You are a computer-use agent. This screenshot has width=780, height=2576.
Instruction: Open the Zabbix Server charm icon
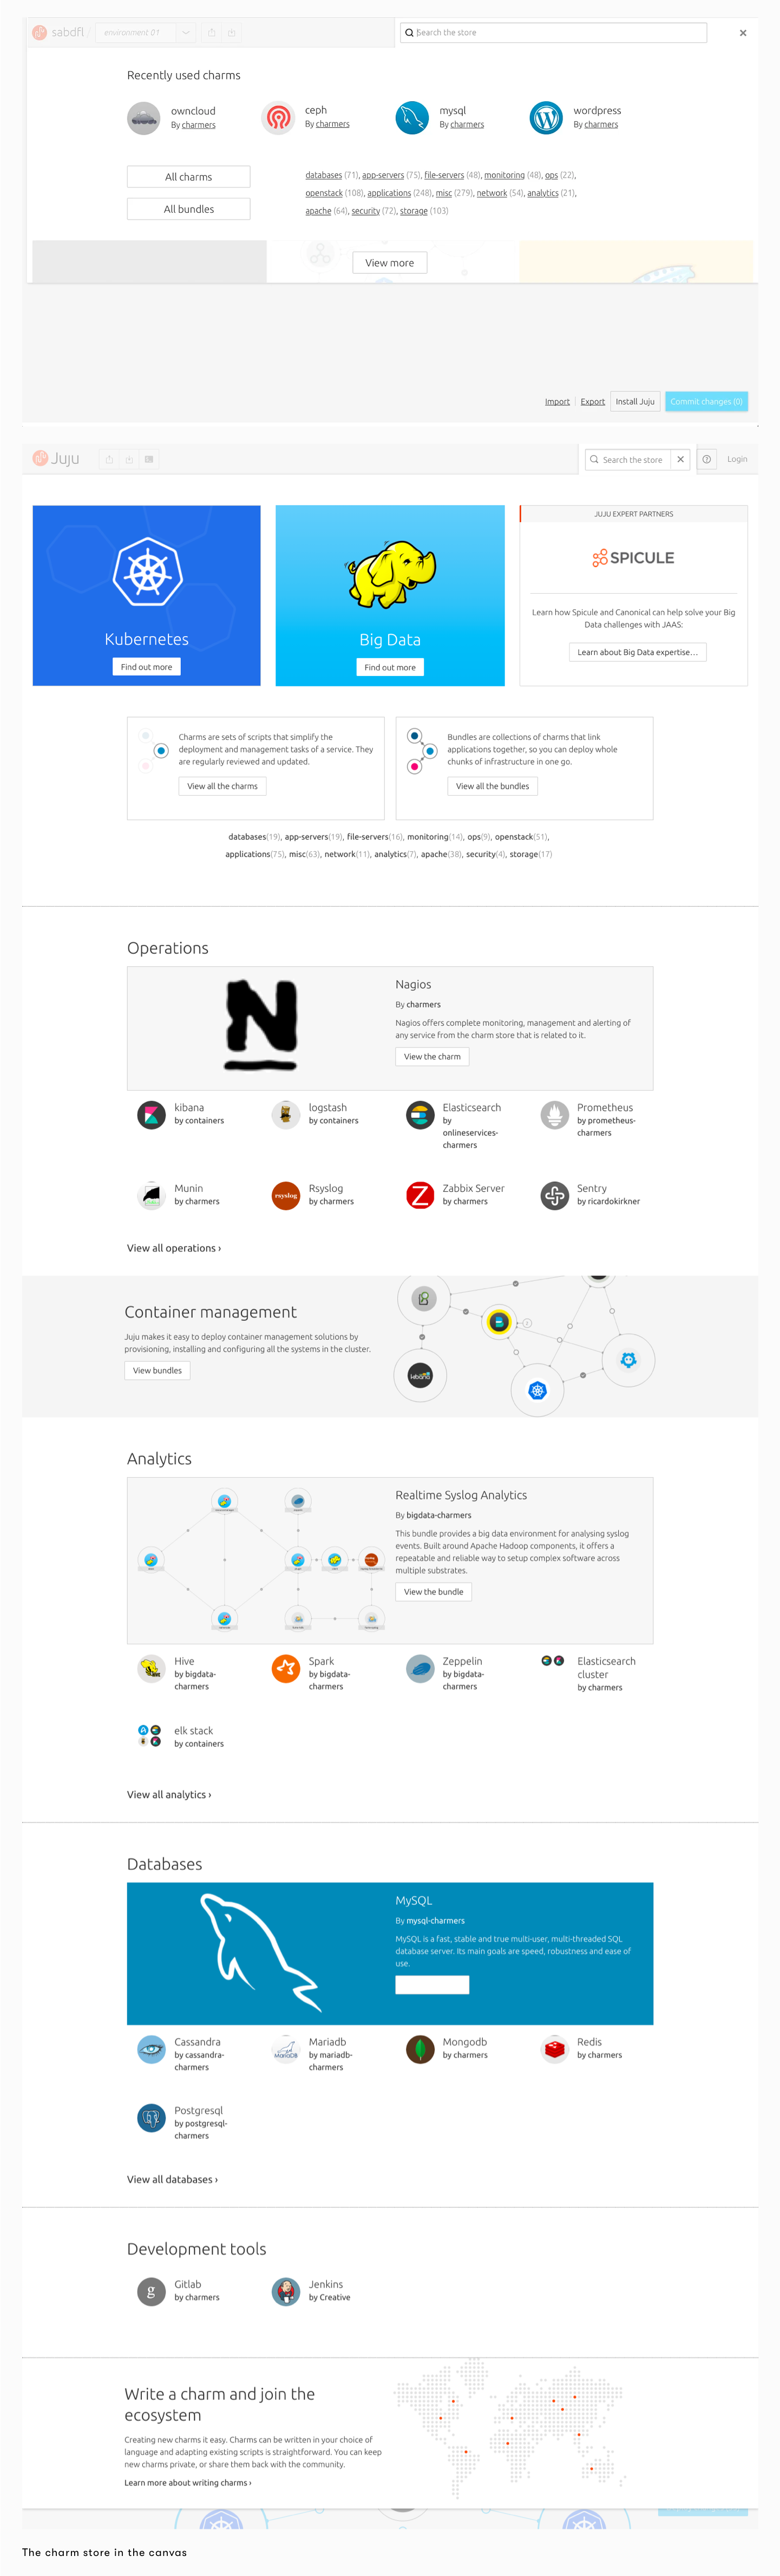tap(420, 1195)
